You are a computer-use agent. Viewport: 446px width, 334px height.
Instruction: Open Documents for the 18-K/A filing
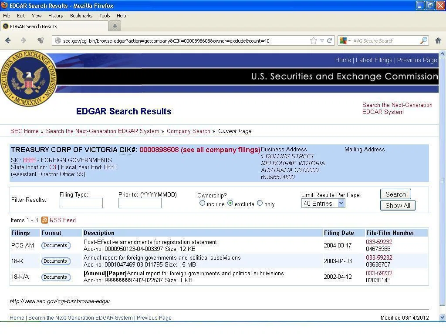[55, 277]
